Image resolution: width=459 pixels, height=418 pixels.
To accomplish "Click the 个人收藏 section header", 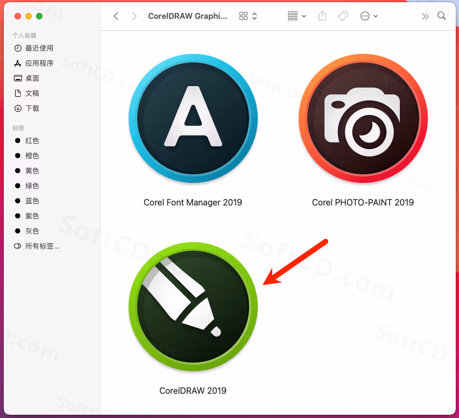I will (24, 36).
